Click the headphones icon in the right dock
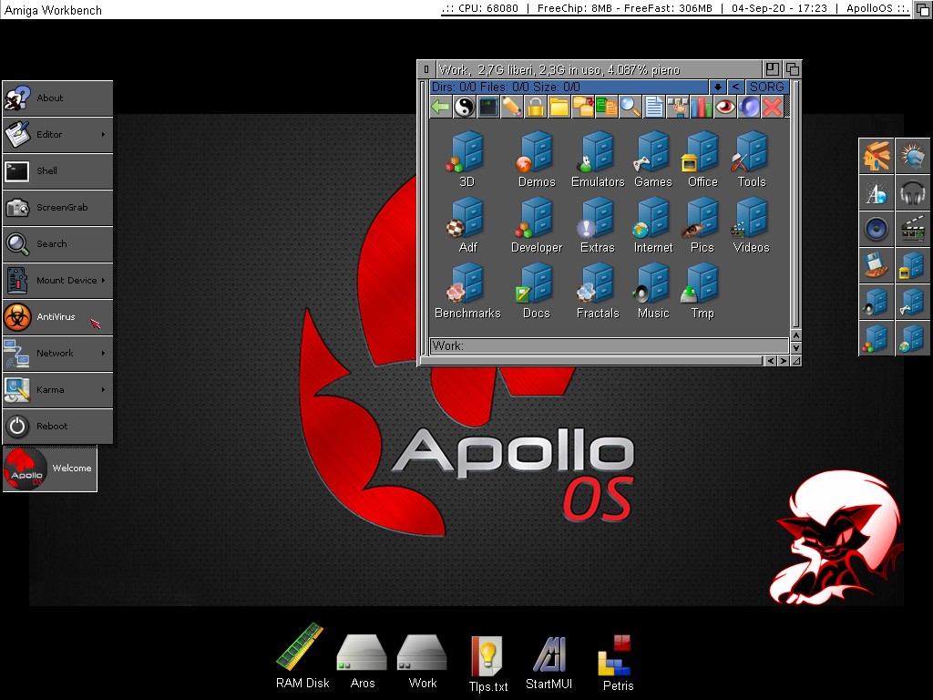Viewport: 933px width, 700px height. (912, 192)
